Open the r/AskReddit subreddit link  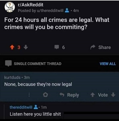coord(31,5)
